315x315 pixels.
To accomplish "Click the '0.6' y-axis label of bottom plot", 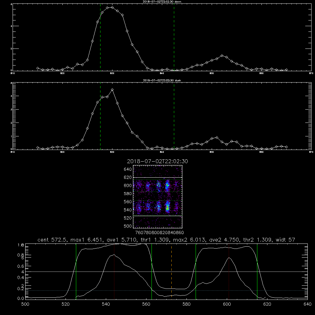I will pos(20,266).
